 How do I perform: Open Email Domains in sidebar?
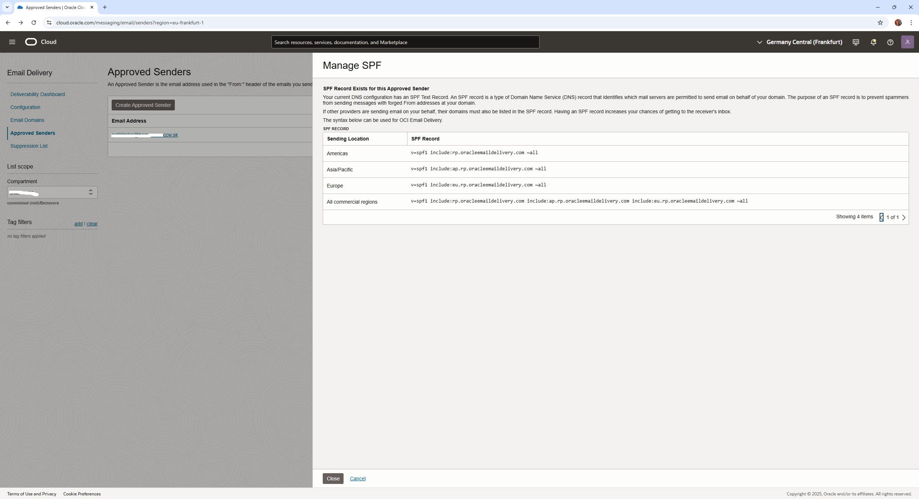point(27,120)
